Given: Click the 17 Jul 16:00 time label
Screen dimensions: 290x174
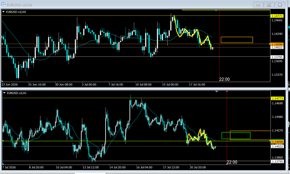Looking at the screenshot, I should click(197, 84).
